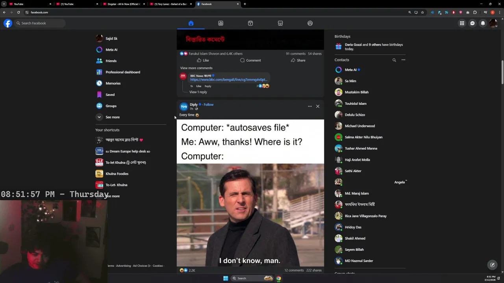
Task: Open the autosave meme image
Action: click(x=250, y=193)
